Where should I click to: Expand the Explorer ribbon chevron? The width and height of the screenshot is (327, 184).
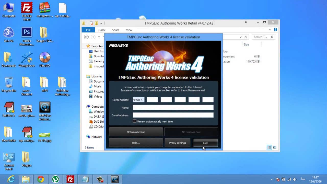(x=270, y=30)
